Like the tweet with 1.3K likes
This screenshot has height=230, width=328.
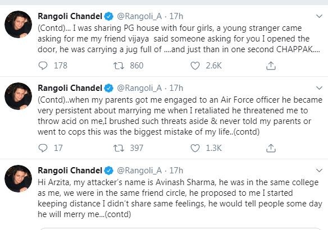pyautogui.click(x=195, y=148)
